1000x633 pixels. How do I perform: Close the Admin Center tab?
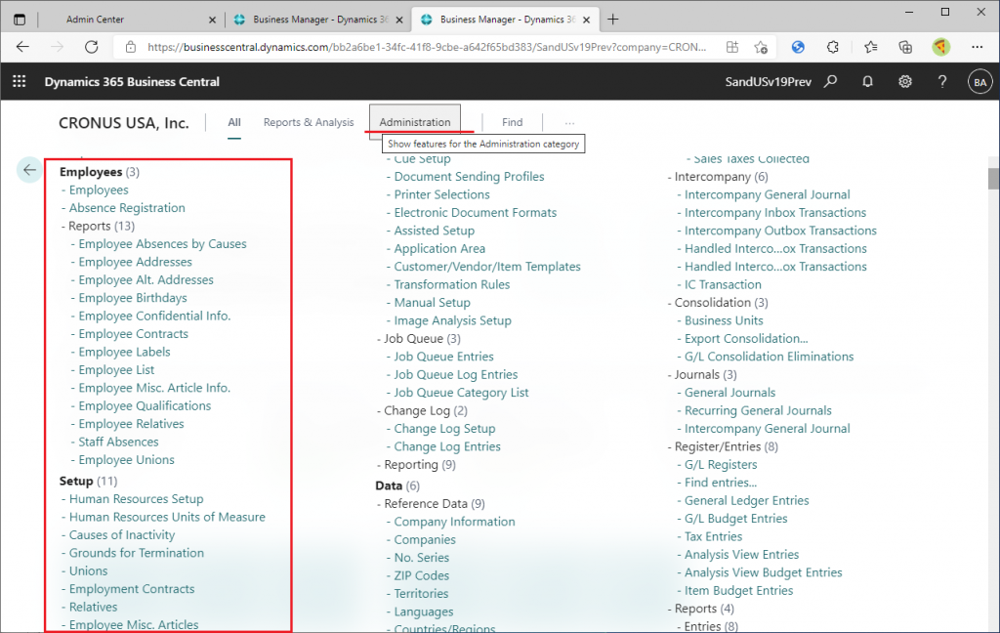pyautogui.click(x=212, y=20)
